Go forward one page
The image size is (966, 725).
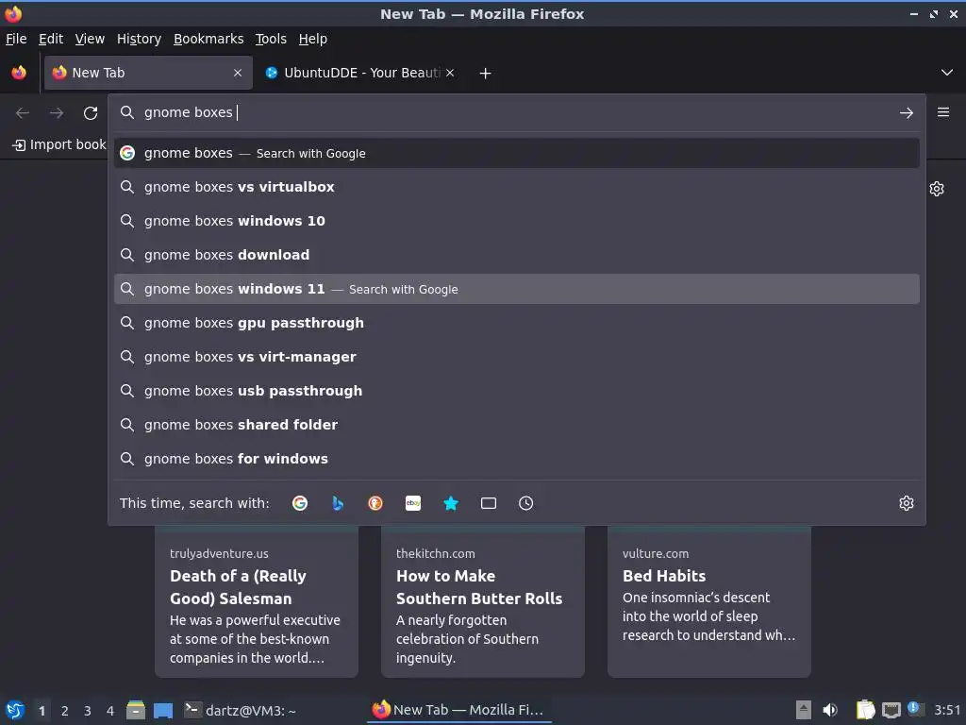[57, 113]
